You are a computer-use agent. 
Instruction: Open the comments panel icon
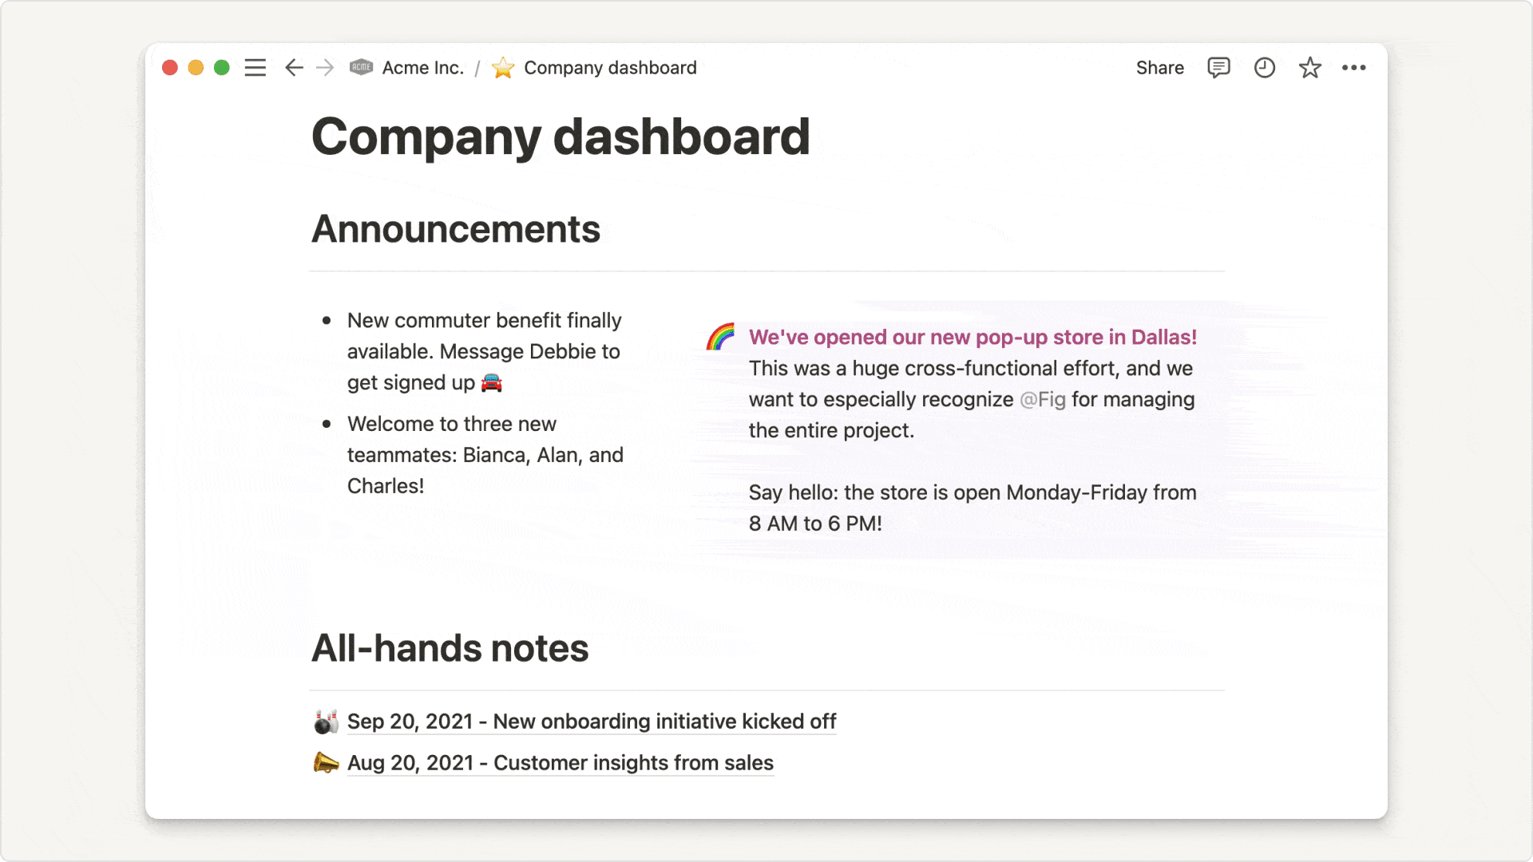(x=1218, y=67)
